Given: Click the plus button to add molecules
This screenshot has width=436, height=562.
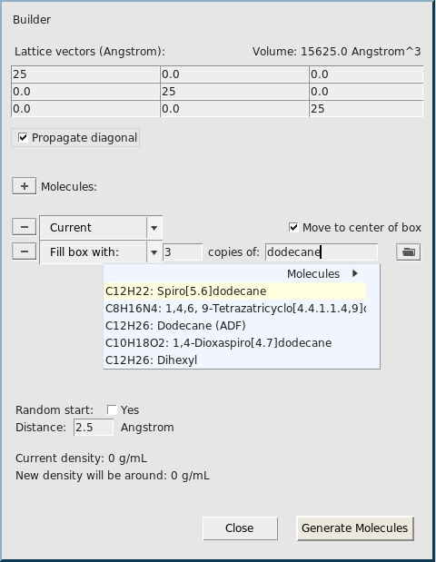Looking at the screenshot, I should 24,186.
